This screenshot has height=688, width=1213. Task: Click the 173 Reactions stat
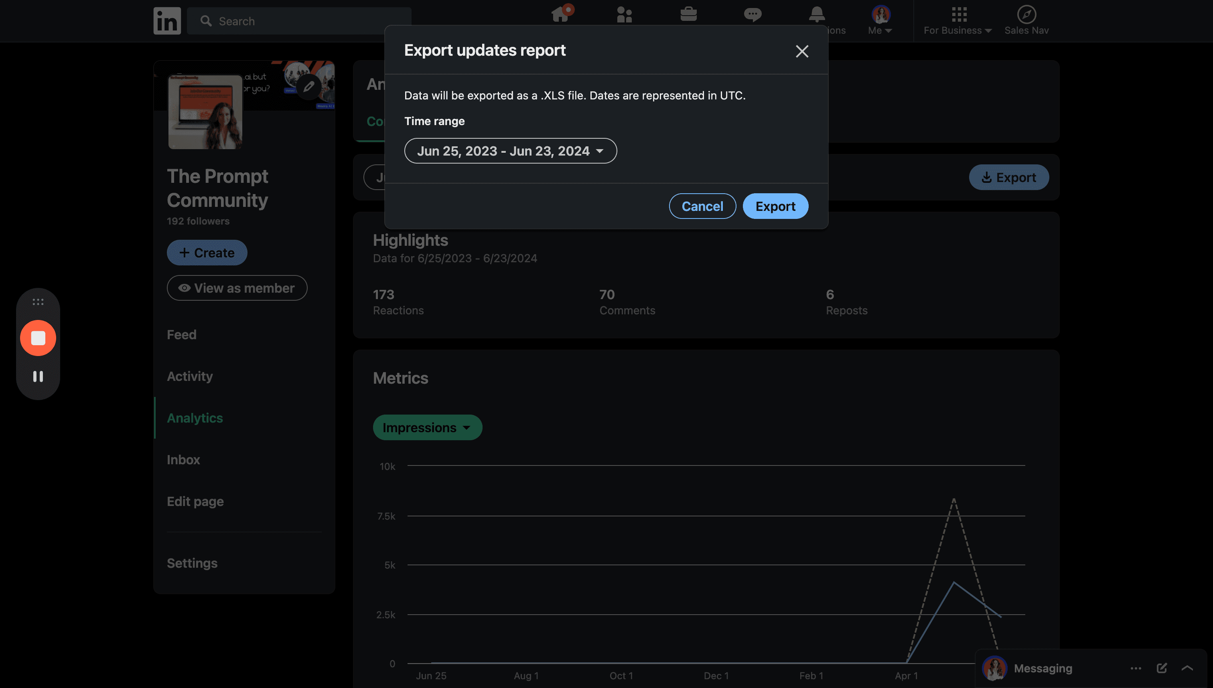tap(398, 302)
